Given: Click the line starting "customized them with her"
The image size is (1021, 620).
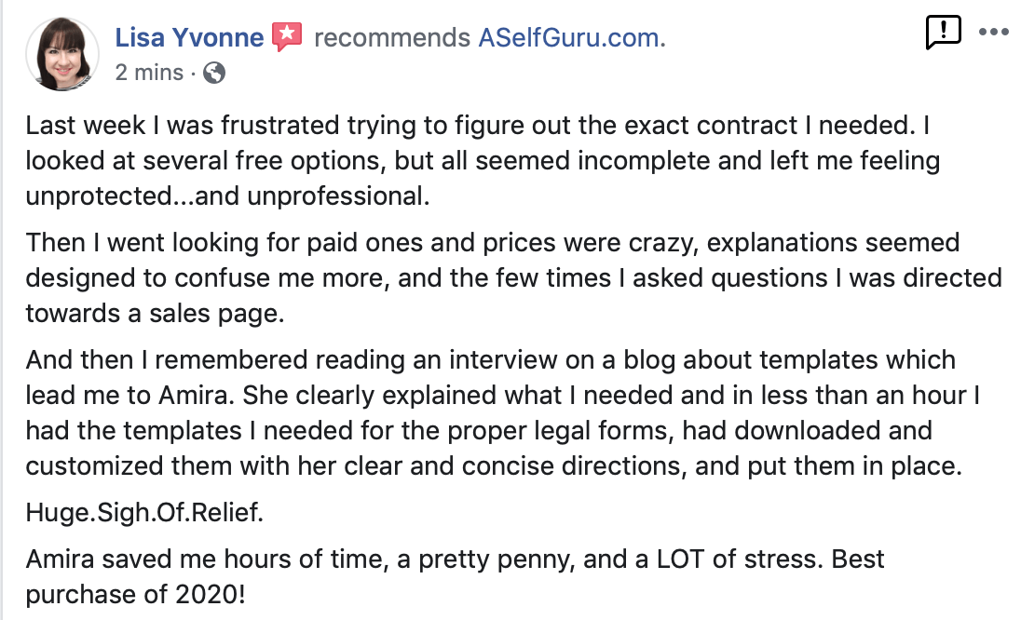Looking at the screenshot, I should pyautogui.click(x=494, y=465).
